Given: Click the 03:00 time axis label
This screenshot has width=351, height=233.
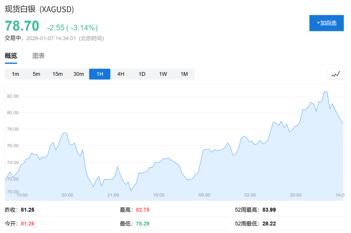Looking at the screenshot, I should coord(67,195).
